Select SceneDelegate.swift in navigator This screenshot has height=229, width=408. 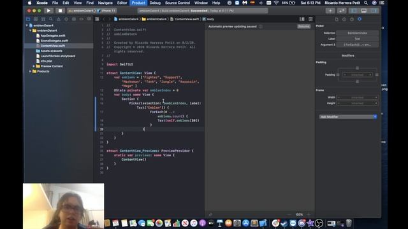pyautogui.click(x=54, y=41)
